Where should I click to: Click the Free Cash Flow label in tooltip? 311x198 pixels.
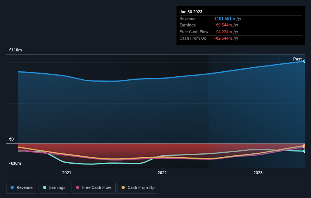tap(194, 32)
